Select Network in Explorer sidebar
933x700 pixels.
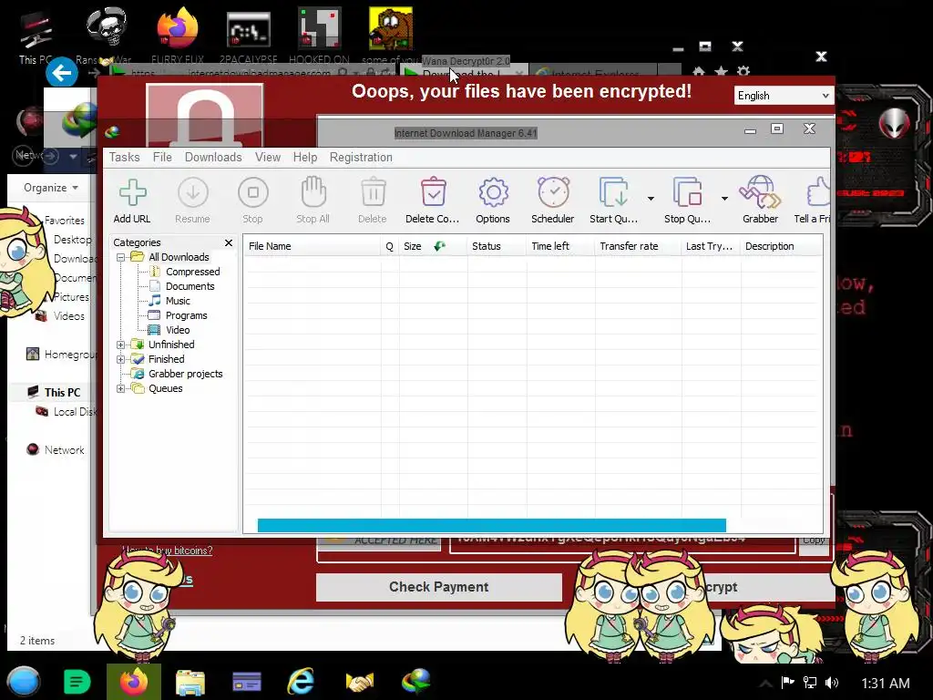pyautogui.click(x=64, y=450)
